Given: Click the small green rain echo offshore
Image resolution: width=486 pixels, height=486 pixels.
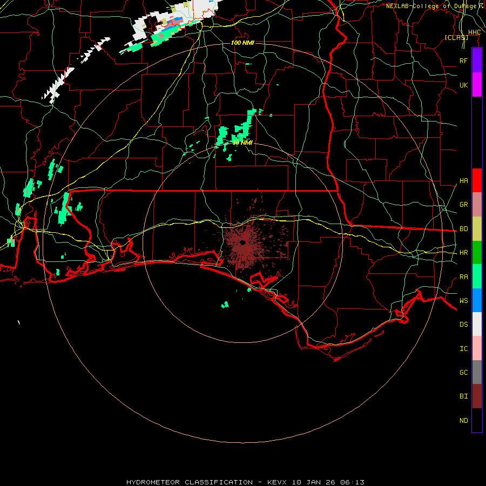Looking at the screenshot, I should tap(225, 305).
